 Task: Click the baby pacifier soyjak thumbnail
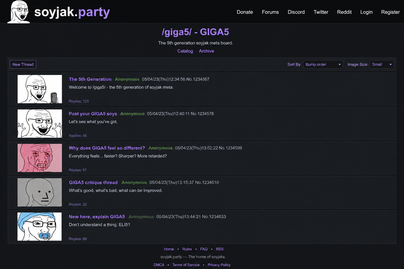pos(40,226)
